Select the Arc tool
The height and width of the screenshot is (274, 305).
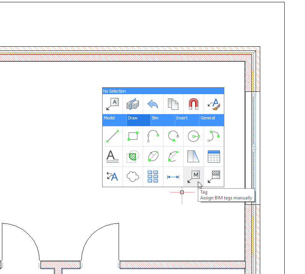click(x=173, y=136)
